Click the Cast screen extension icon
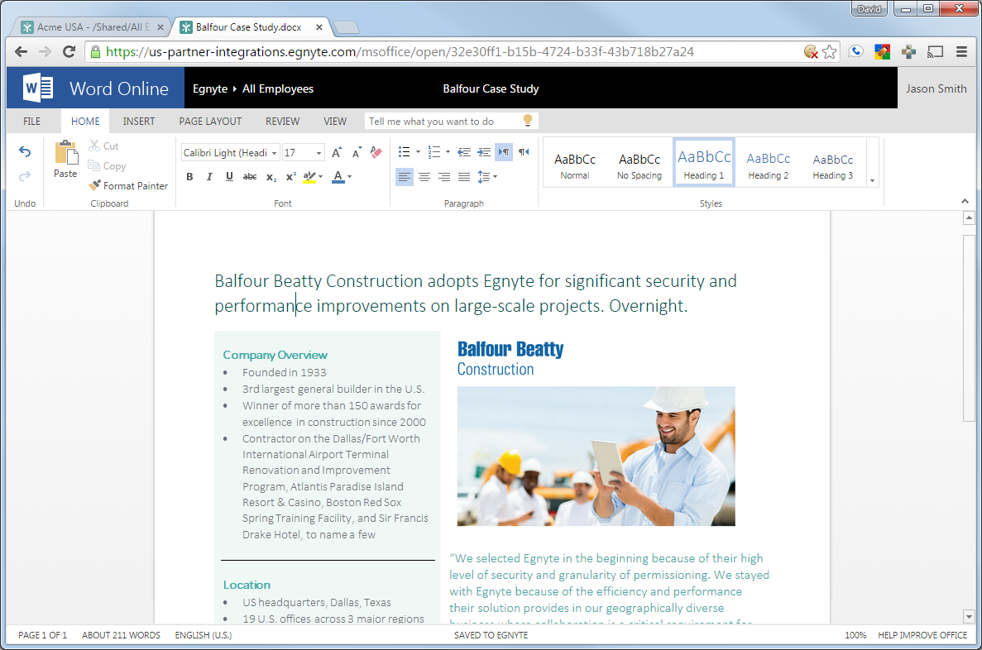982x650 pixels. 935,52
